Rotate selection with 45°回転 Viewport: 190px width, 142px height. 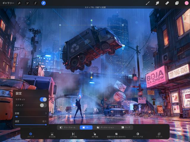(95, 135)
